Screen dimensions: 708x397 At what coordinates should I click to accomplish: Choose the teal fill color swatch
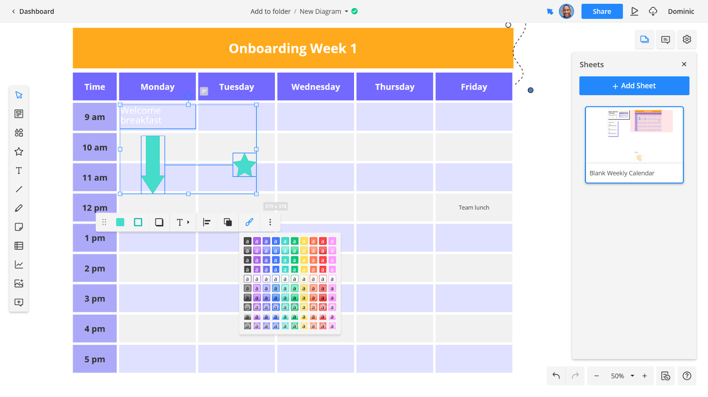coord(120,222)
